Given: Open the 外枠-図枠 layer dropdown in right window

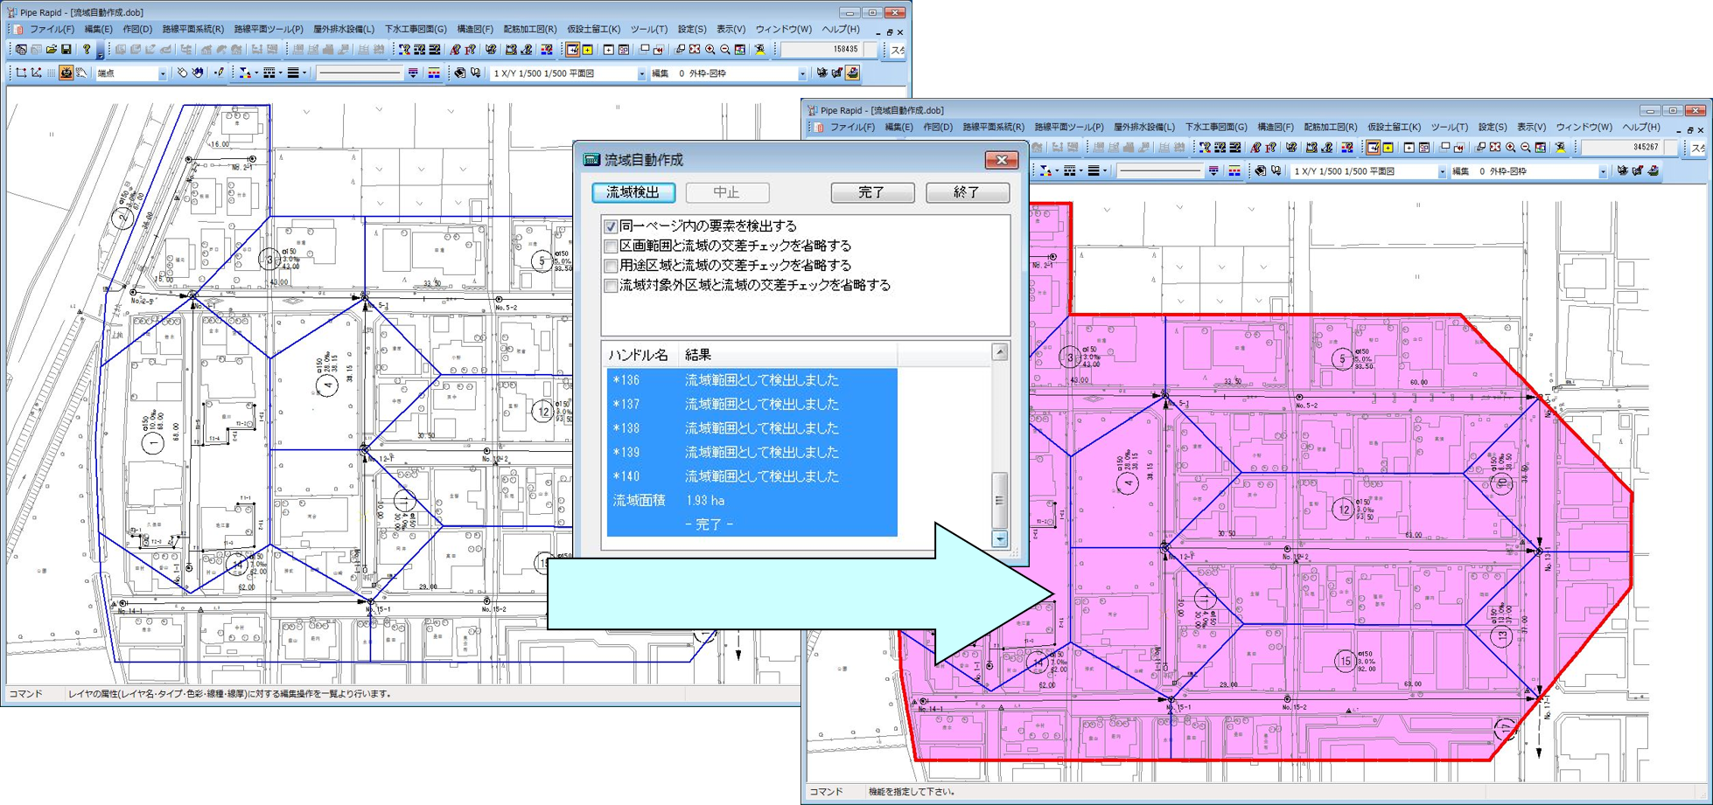Looking at the screenshot, I should (x=1603, y=172).
